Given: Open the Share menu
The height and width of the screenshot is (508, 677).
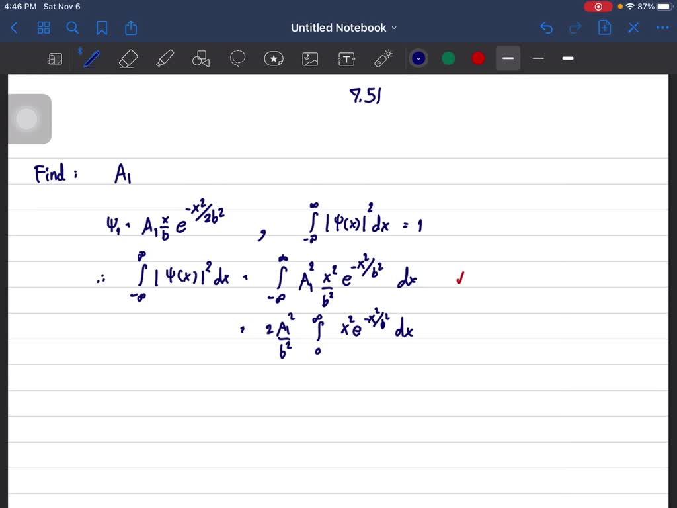Looking at the screenshot, I should (x=130, y=28).
